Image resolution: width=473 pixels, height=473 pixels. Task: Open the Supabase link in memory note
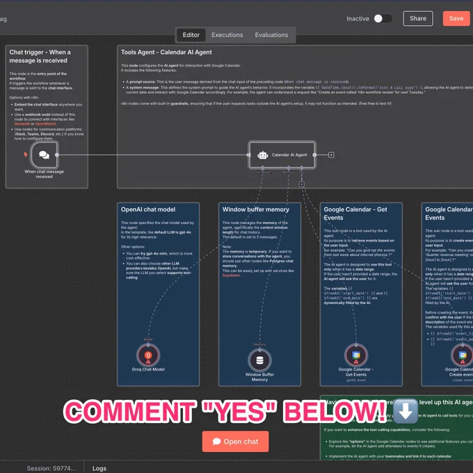231,275
